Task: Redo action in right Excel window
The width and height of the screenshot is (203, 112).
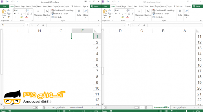Action: point(113,2)
